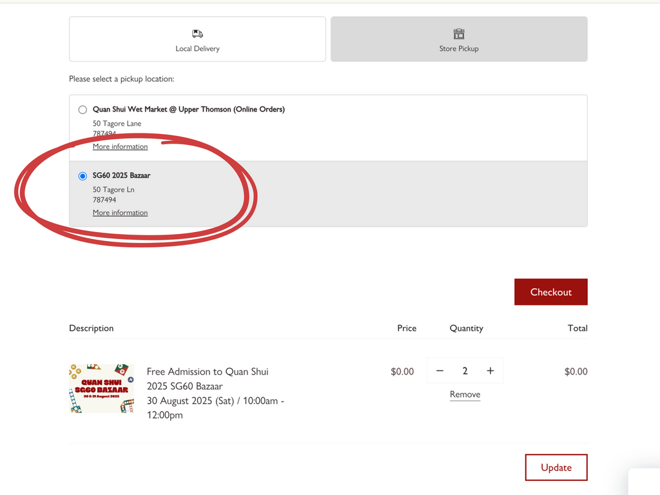Screen dimensions: 660x495
Task: Click the 50 Tagore Ln address text
Action: pyautogui.click(x=113, y=189)
